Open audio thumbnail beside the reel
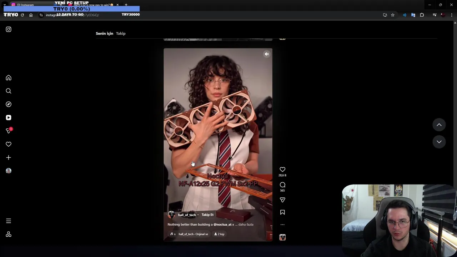Image resolution: width=457 pixels, height=257 pixels. pos(282,237)
